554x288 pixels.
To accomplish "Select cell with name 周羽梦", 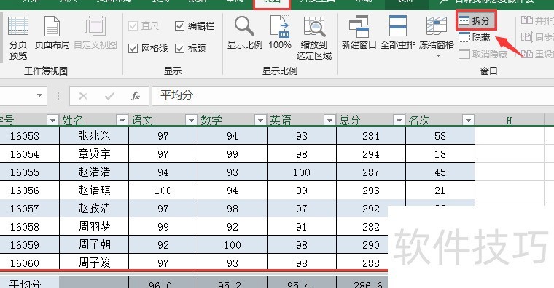I will 94,227.
